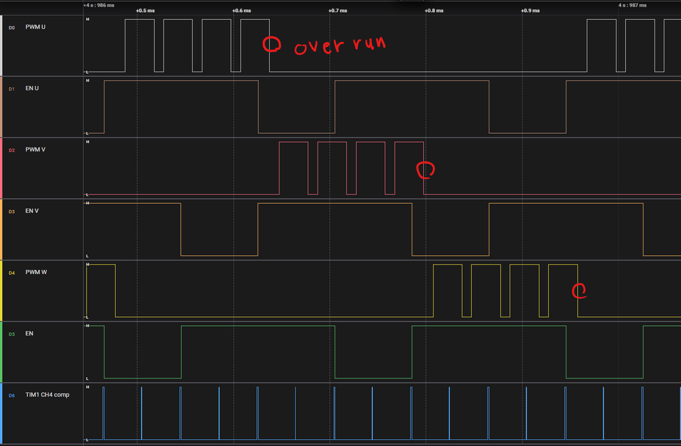
Task: Click the D3 channel index
Action: [x=12, y=211]
